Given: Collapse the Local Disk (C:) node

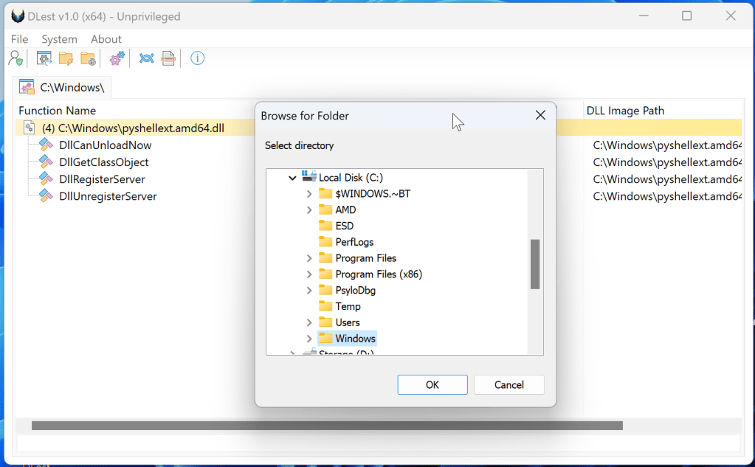Looking at the screenshot, I should tap(293, 178).
